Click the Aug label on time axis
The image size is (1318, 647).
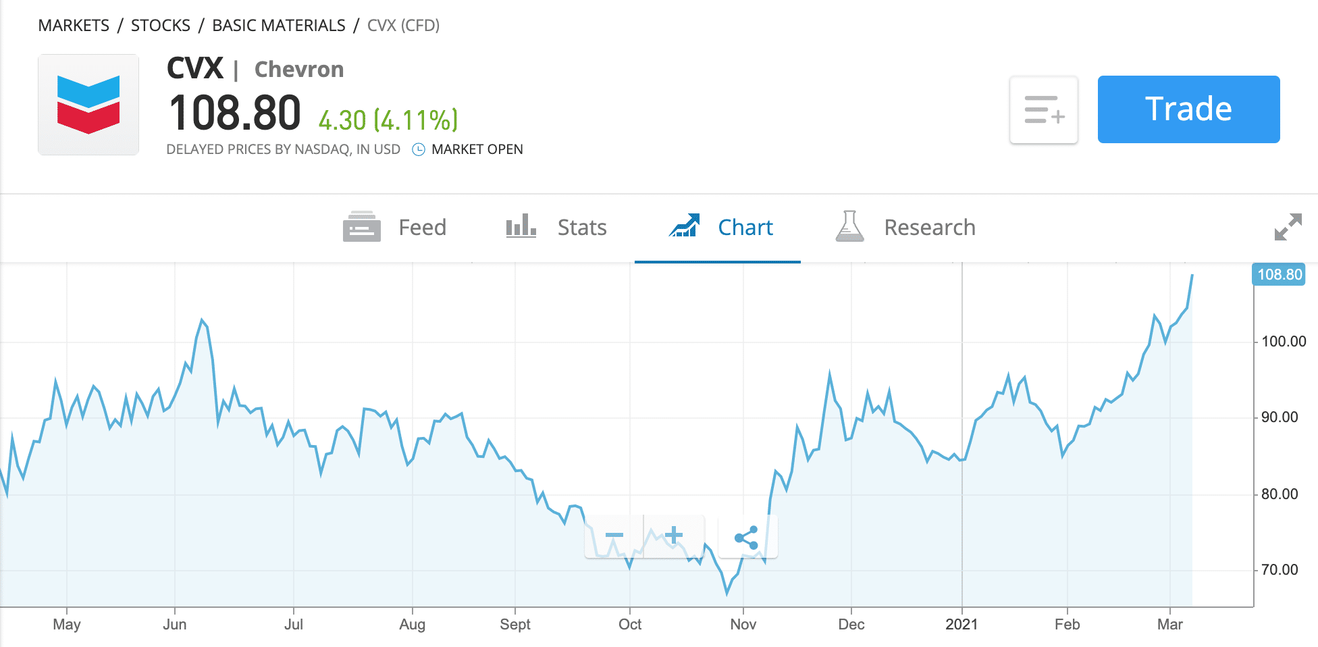coord(413,625)
